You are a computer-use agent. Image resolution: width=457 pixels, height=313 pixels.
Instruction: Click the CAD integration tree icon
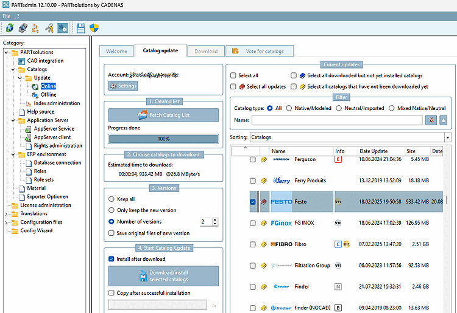point(21,61)
